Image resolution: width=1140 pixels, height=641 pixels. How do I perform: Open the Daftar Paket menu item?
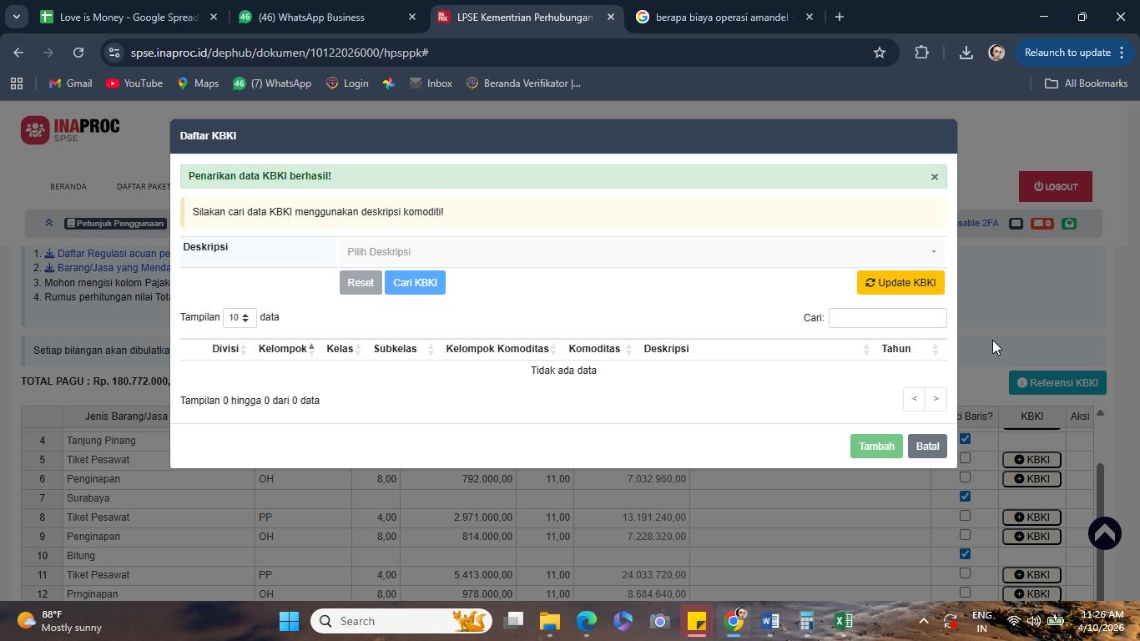pos(143,187)
